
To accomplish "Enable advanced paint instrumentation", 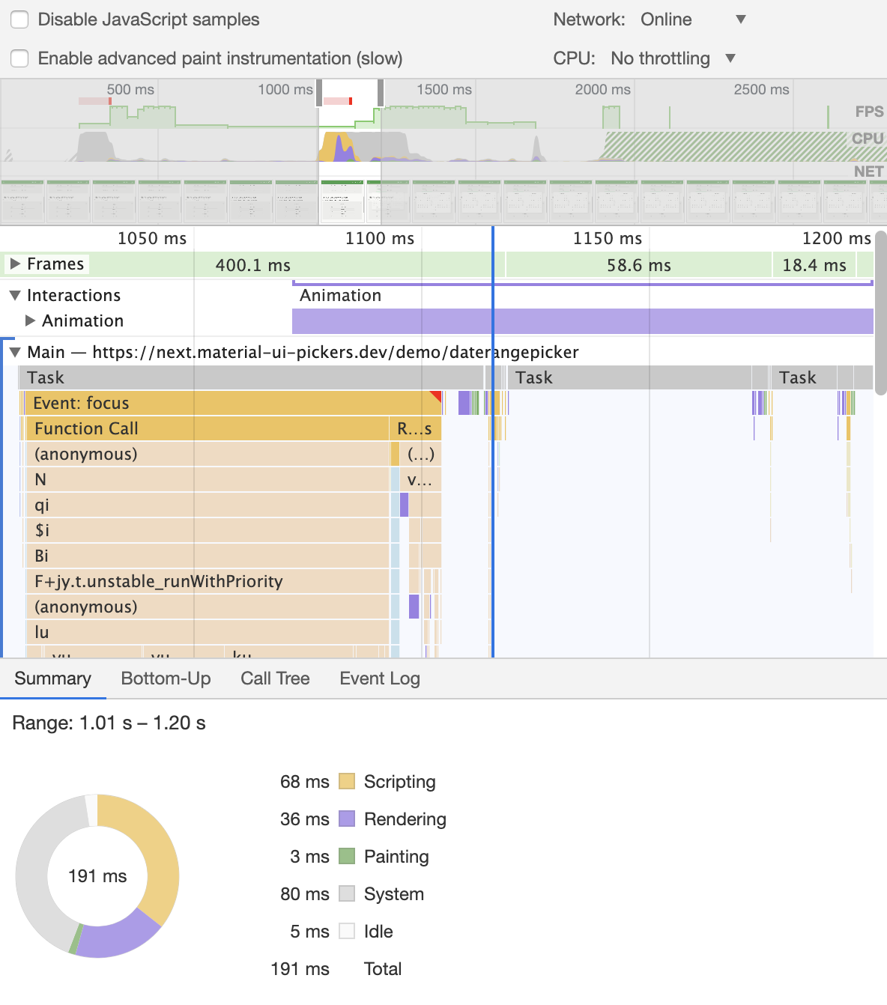I will [19, 58].
